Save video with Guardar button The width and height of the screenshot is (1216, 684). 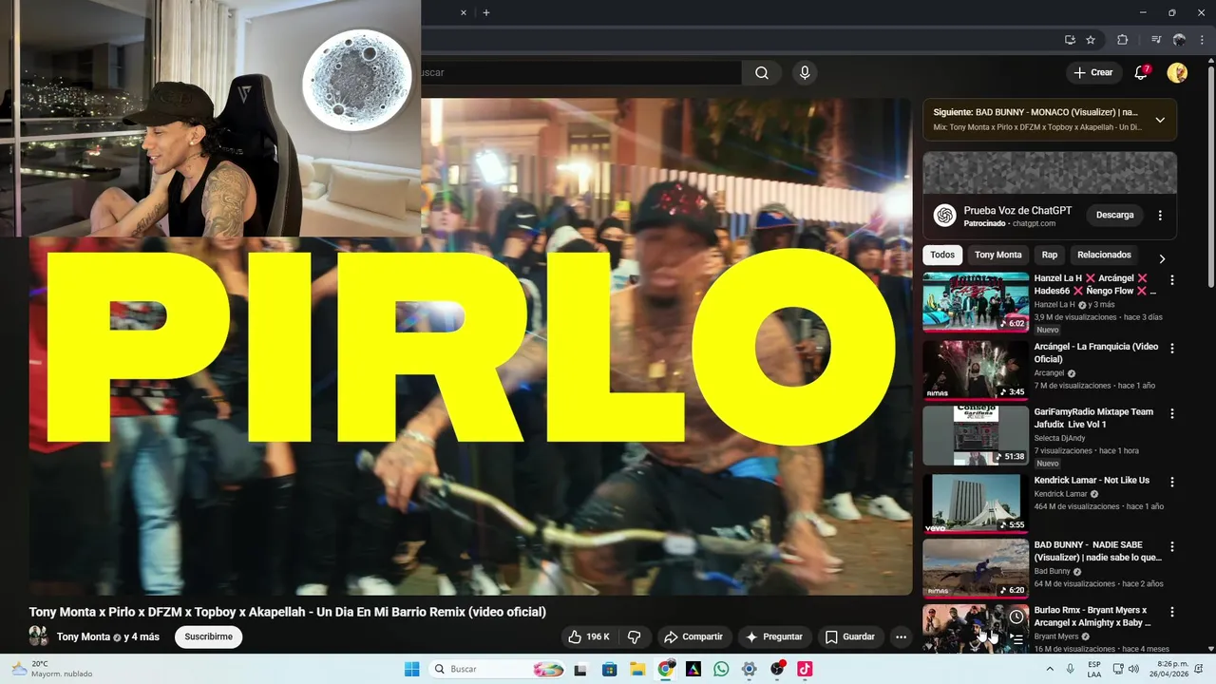coord(849,636)
